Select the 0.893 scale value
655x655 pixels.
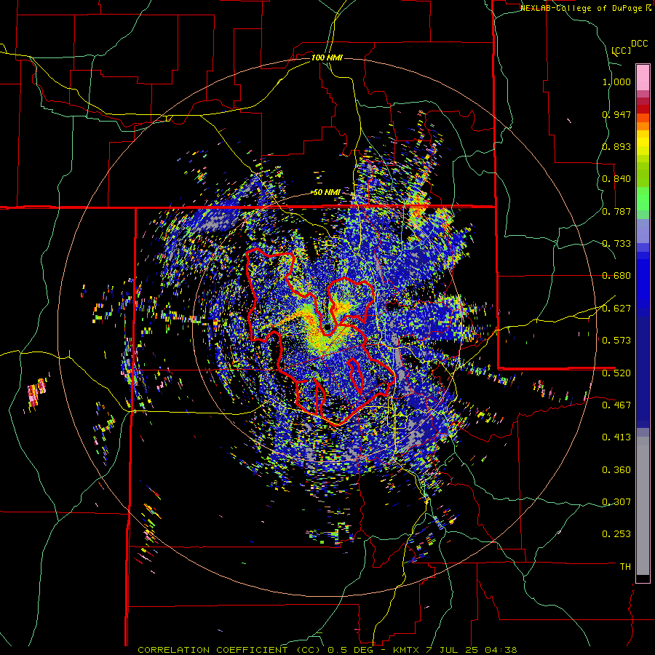(616, 146)
